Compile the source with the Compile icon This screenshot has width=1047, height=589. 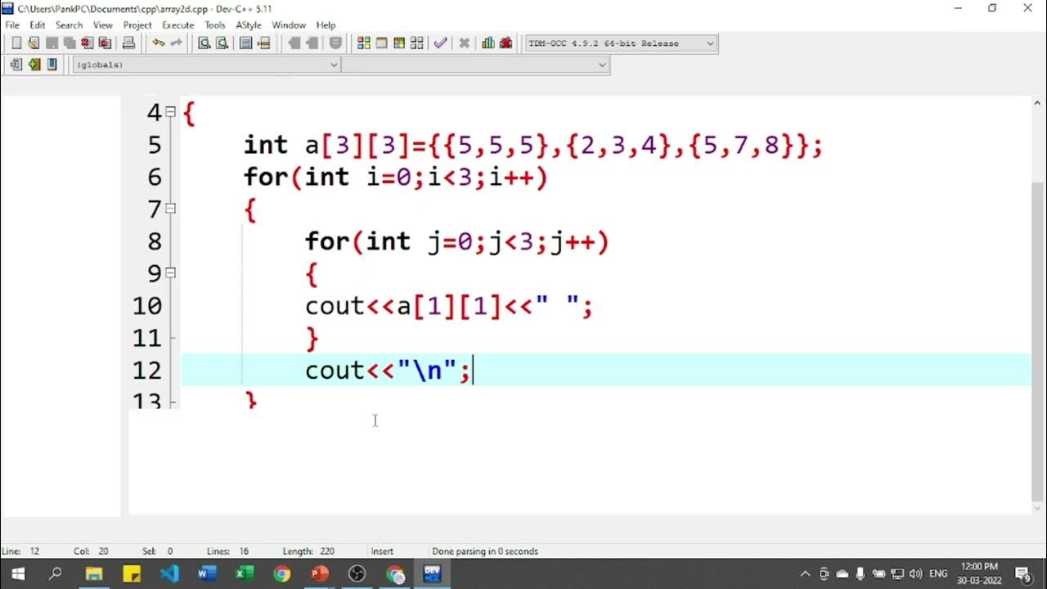tap(363, 43)
